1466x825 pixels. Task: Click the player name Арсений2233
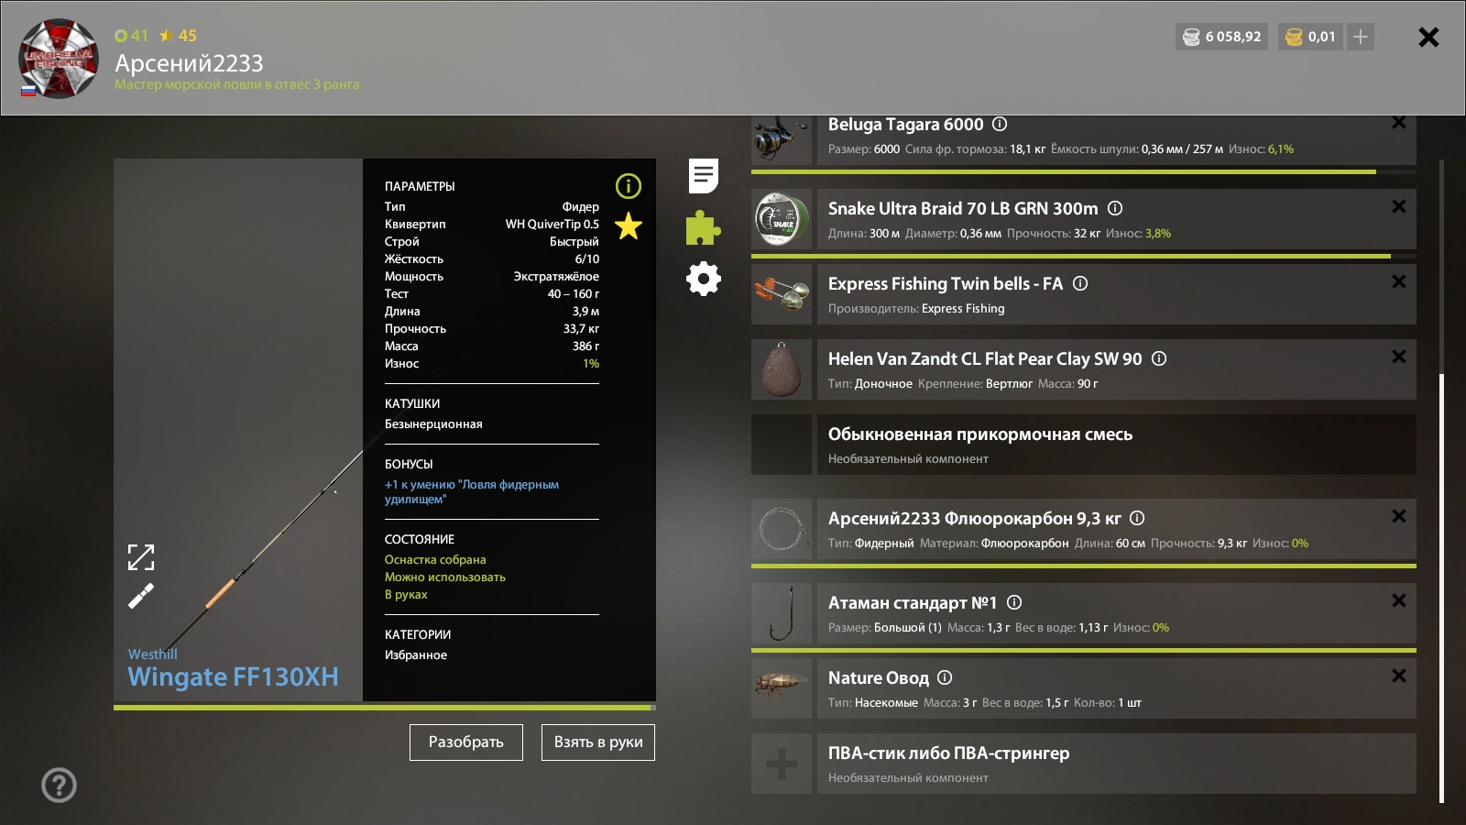click(189, 63)
